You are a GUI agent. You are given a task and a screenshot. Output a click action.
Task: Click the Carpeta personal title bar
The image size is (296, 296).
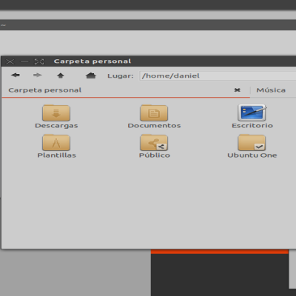[92, 61]
